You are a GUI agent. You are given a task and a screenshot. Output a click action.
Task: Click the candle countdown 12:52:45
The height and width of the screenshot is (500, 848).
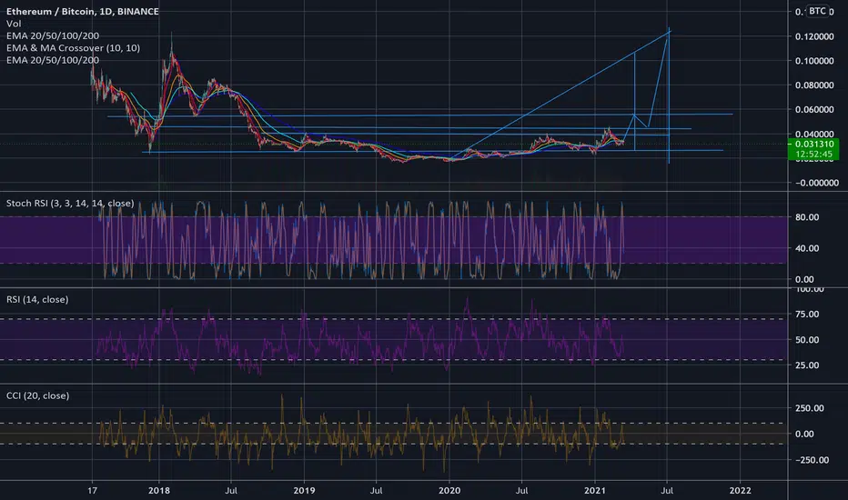(814, 155)
